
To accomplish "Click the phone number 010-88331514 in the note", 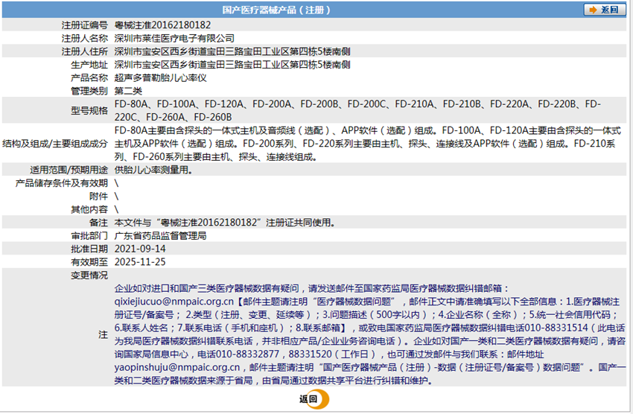I will coord(557,328).
